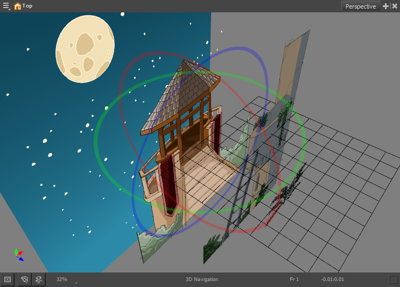400x287 pixels.
Task: Toggle the square box in the bottom-right corner
Action: (394, 279)
